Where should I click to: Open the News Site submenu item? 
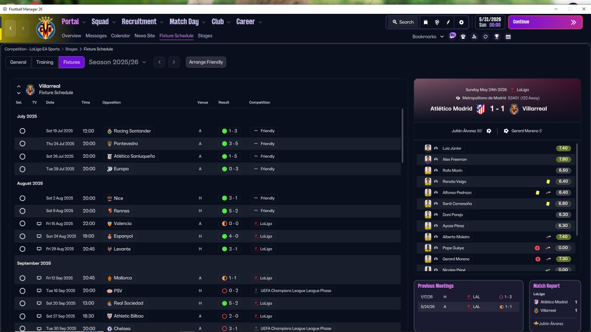pyautogui.click(x=145, y=36)
